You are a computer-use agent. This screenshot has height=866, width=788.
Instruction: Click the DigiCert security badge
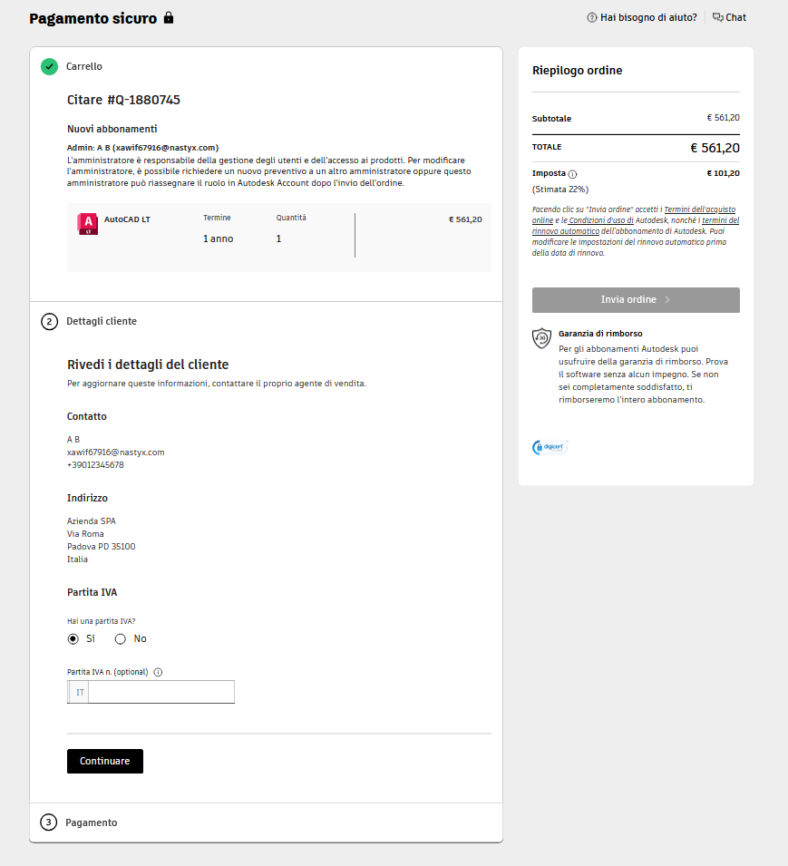pyautogui.click(x=550, y=447)
